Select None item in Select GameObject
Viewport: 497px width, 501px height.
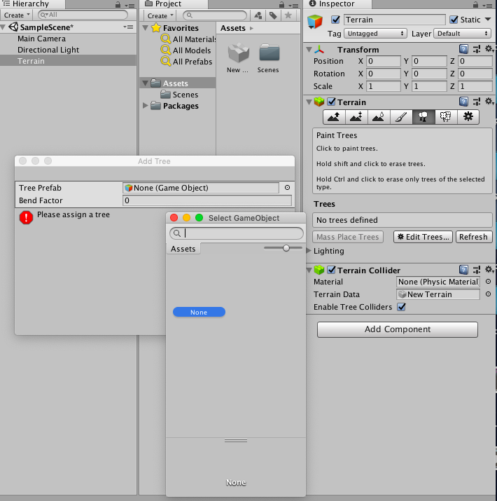tap(199, 313)
